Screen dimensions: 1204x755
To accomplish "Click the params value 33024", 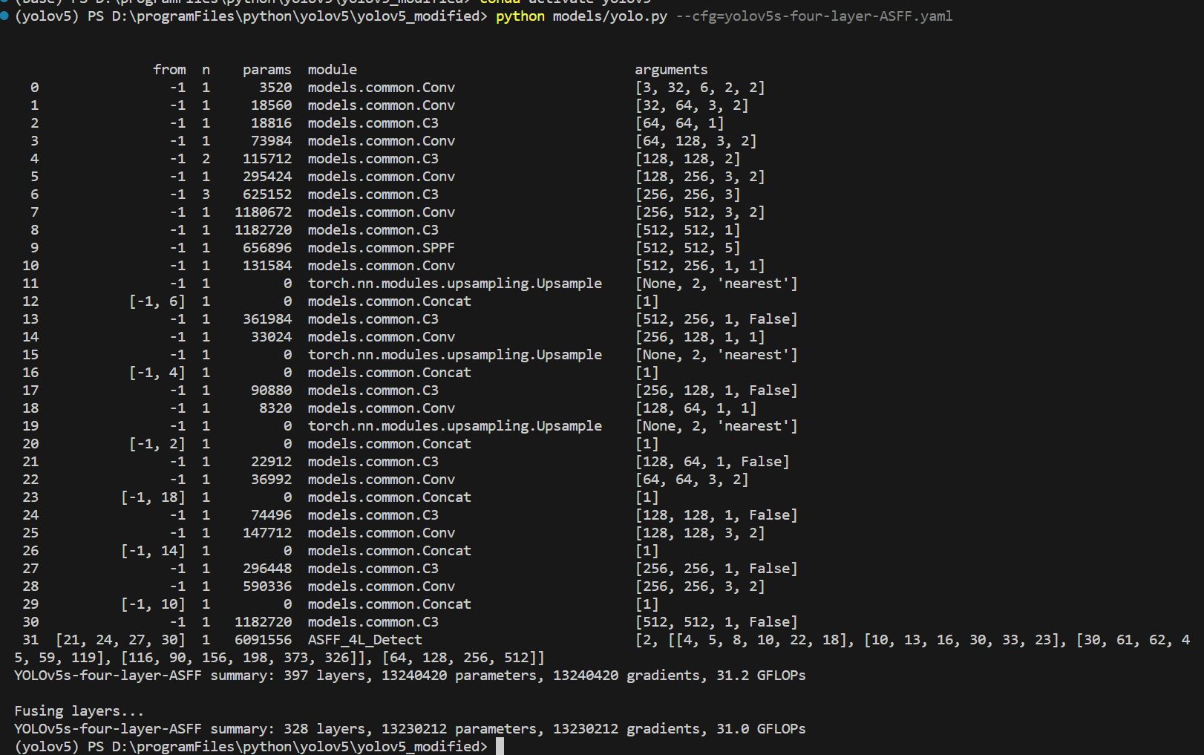I will click(x=271, y=336).
